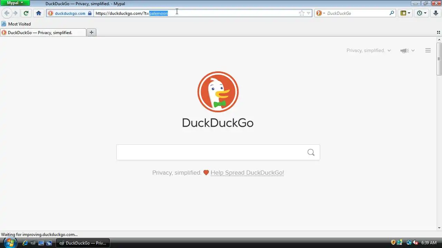Open the DuckDuckGo hamburger side menu
The width and height of the screenshot is (442, 248).
click(428, 50)
